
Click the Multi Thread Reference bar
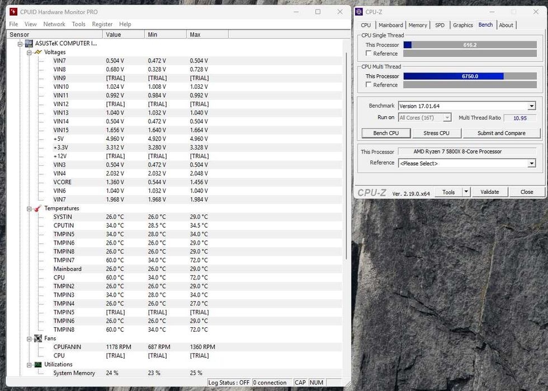pyautogui.click(x=470, y=84)
